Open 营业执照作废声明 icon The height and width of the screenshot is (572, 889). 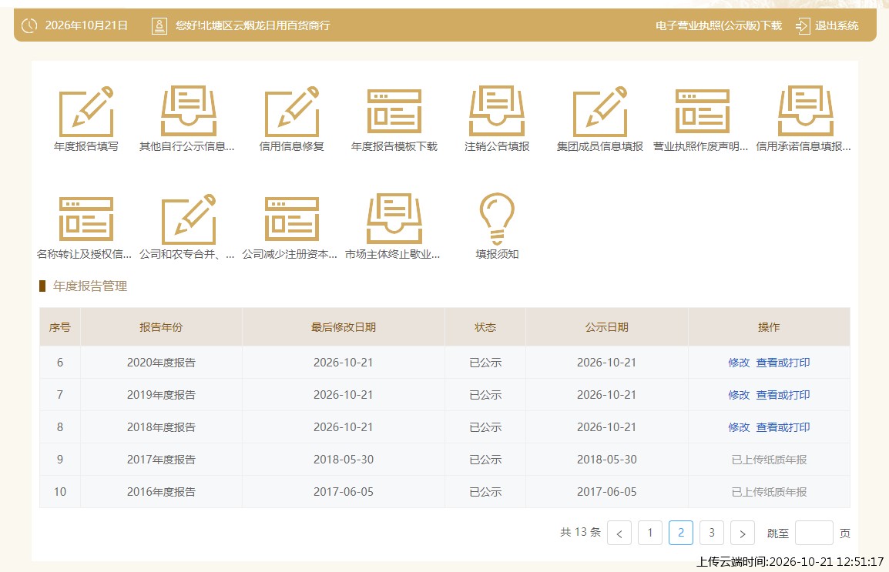[702, 112]
